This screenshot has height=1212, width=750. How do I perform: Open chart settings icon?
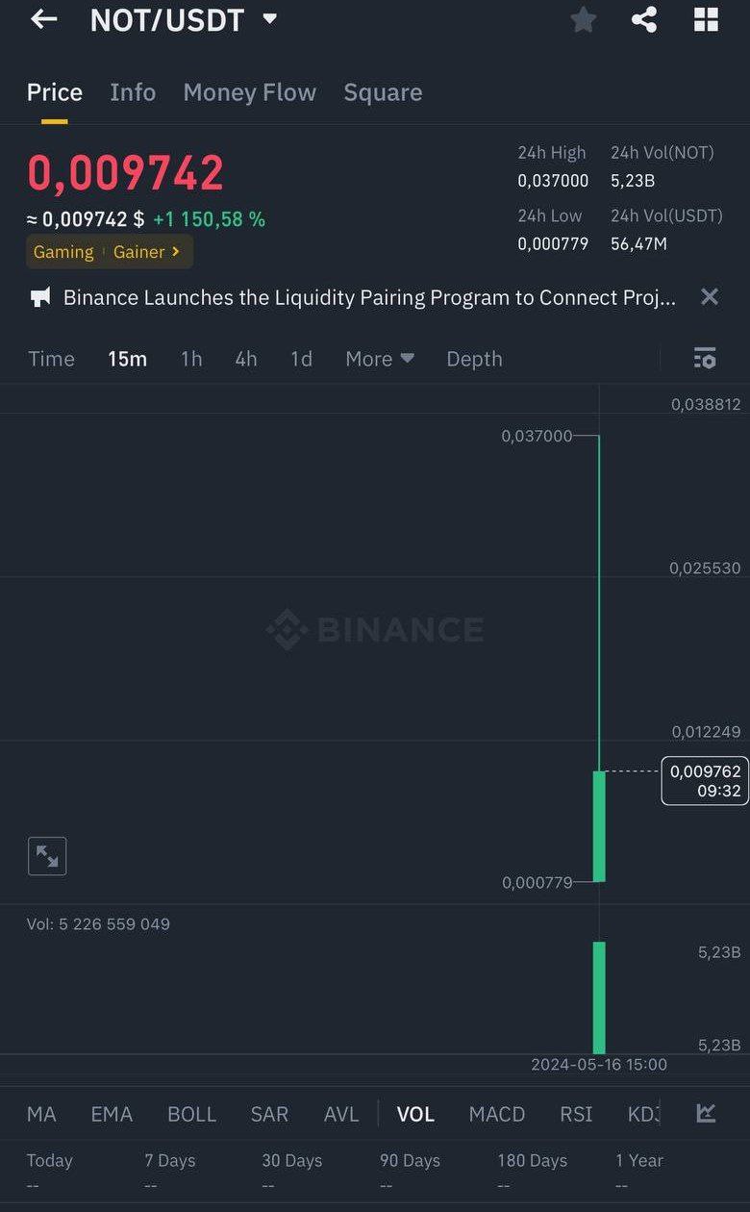point(705,359)
